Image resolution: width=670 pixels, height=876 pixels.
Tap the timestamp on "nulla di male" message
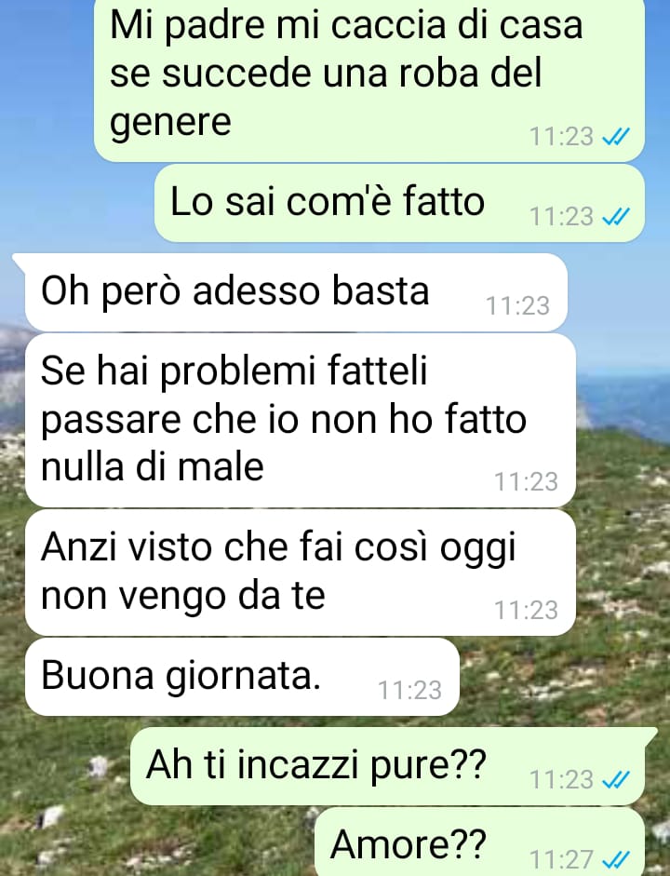click(x=526, y=481)
